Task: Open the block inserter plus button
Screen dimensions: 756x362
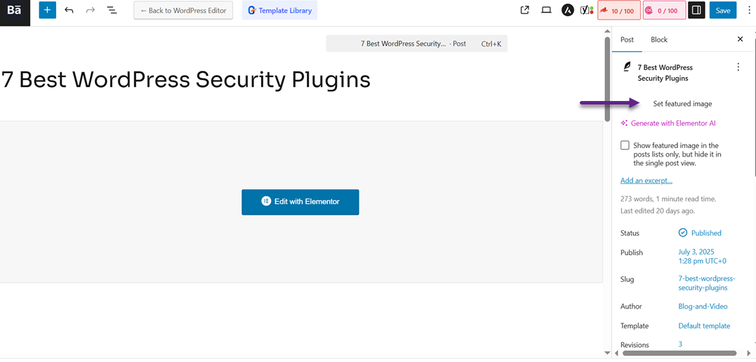Action: tap(47, 10)
